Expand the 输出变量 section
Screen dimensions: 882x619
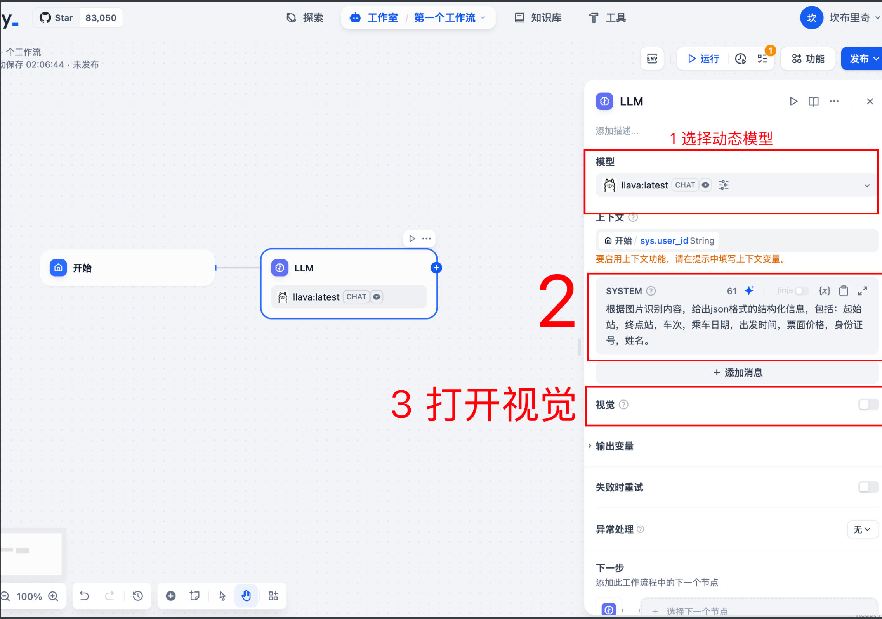click(x=614, y=446)
